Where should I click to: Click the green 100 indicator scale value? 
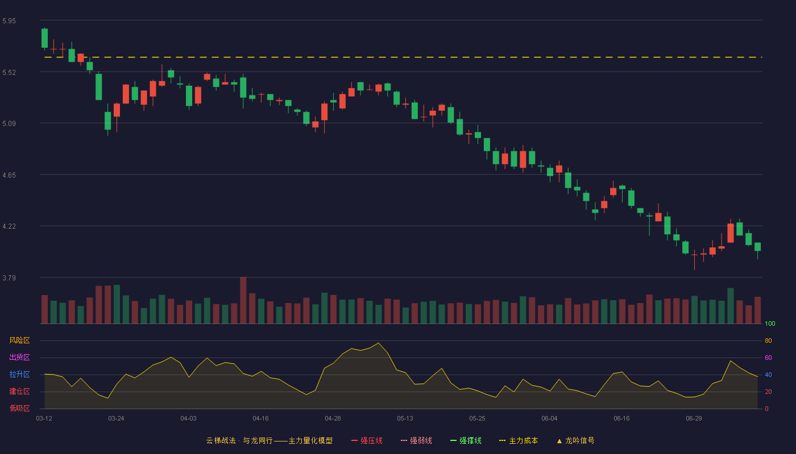point(770,323)
